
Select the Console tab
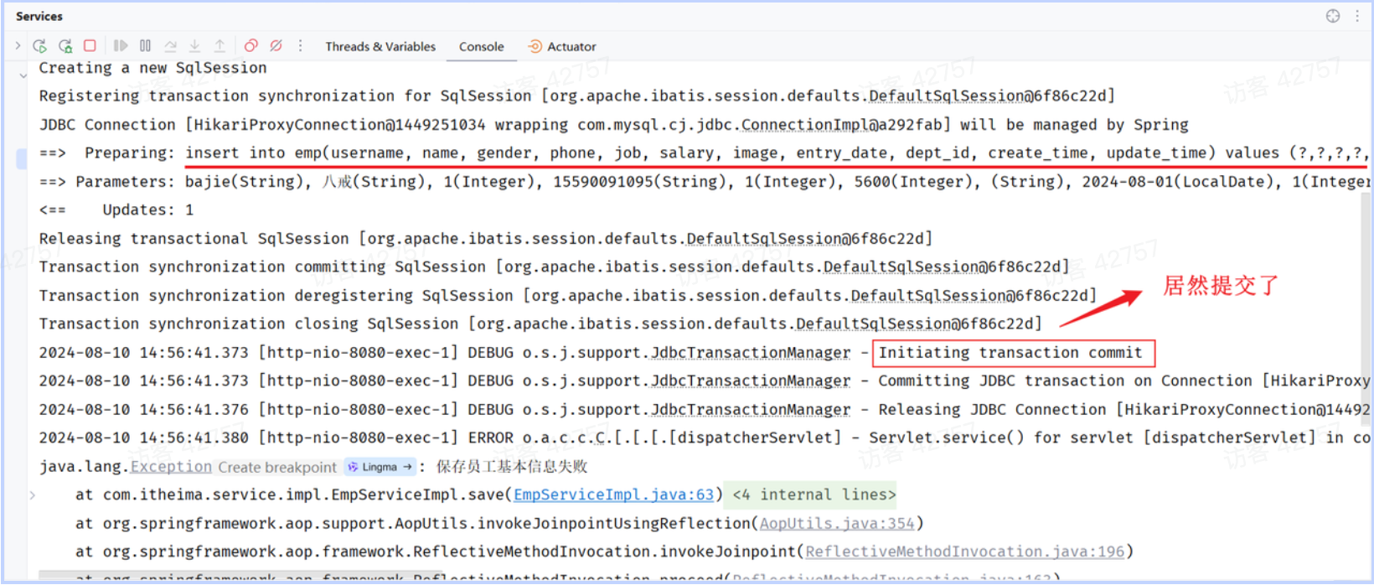click(481, 47)
